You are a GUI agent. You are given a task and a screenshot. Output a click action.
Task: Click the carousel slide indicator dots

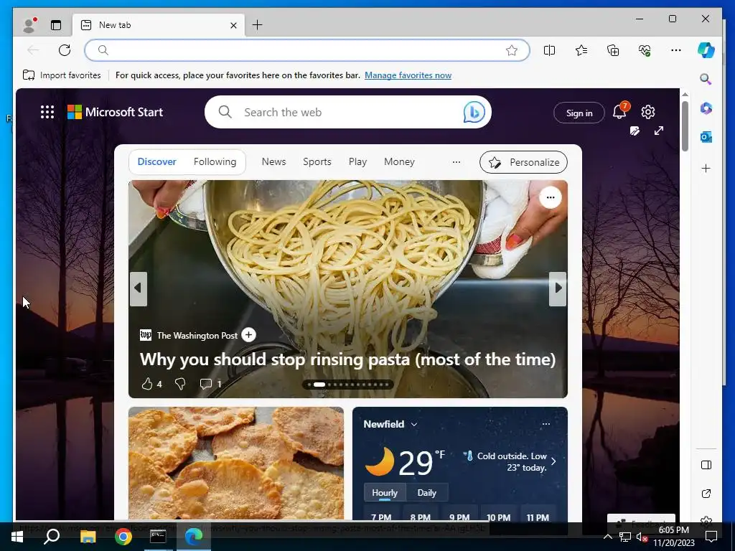tap(348, 385)
